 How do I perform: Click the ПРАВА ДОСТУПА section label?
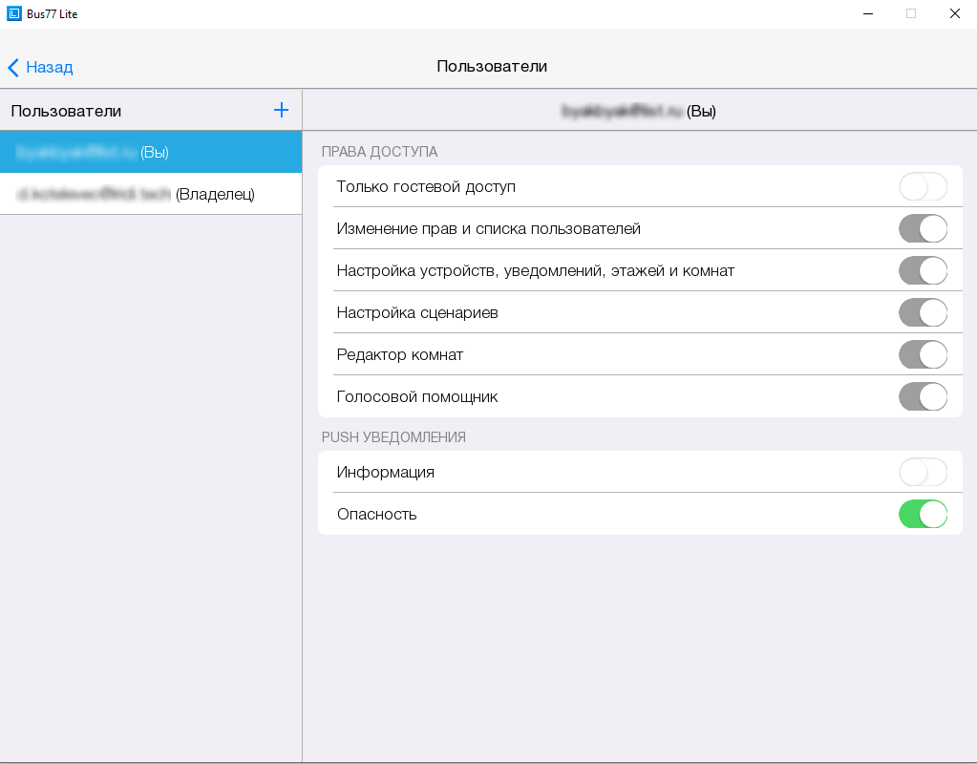(x=379, y=151)
